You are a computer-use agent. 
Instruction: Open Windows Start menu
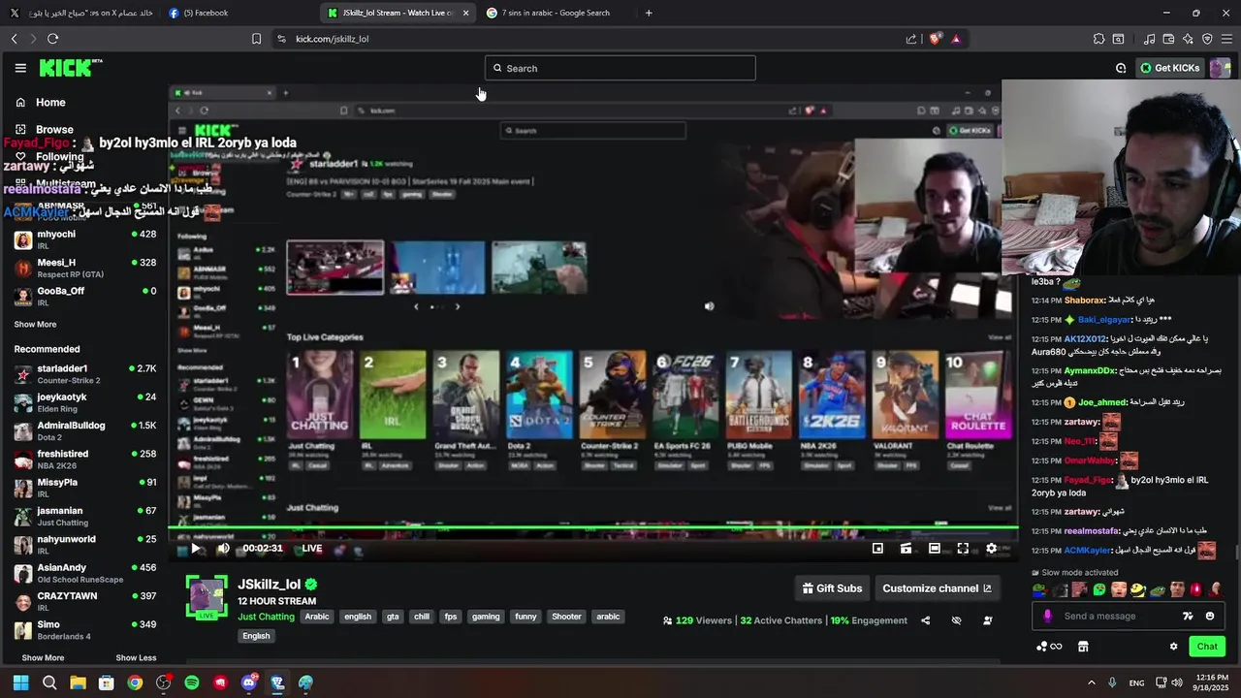click(x=21, y=682)
